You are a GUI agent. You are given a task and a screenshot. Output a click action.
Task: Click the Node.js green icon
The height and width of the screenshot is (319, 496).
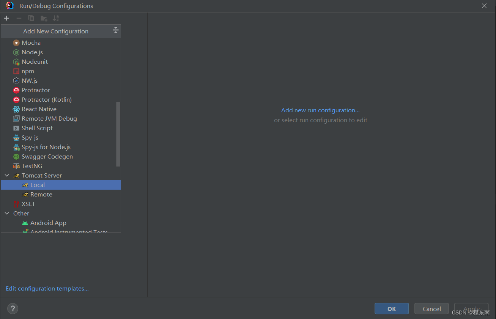pyautogui.click(x=16, y=52)
